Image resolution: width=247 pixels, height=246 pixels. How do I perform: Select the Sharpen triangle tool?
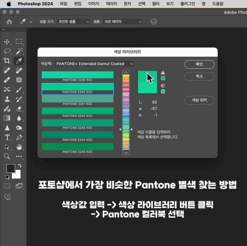(x=7, y=128)
